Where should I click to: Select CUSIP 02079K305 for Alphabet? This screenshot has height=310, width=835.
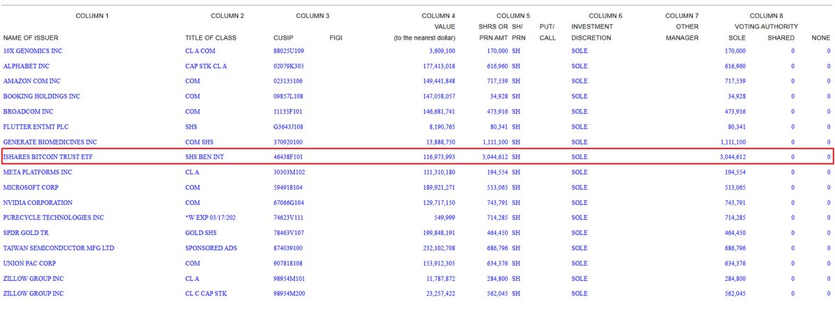click(x=288, y=66)
